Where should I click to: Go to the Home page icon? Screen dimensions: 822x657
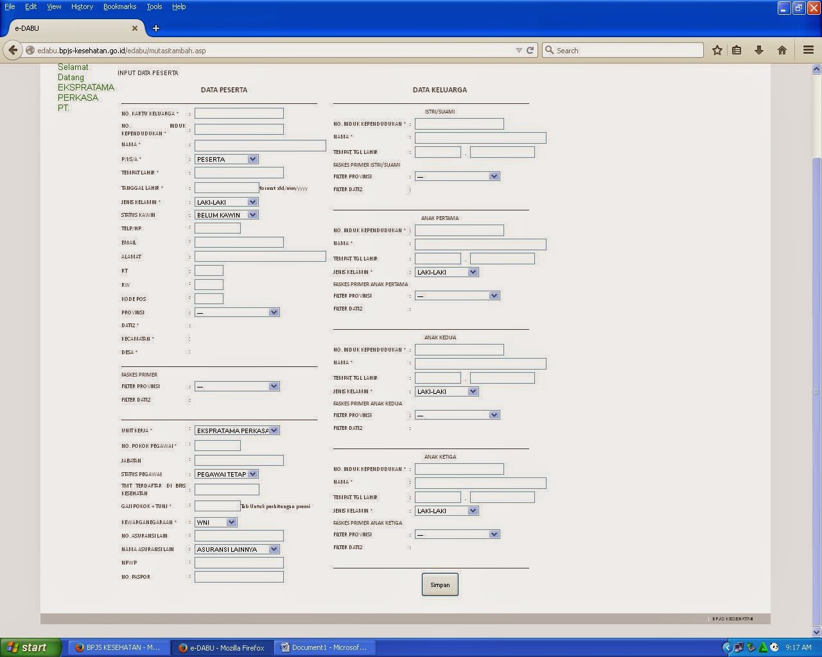pyautogui.click(x=782, y=50)
